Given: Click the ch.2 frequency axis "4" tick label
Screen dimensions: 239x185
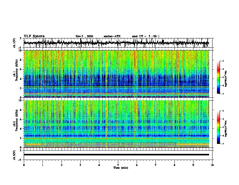Looking at the screenshot, I should pyautogui.click(x=21, y=129).
